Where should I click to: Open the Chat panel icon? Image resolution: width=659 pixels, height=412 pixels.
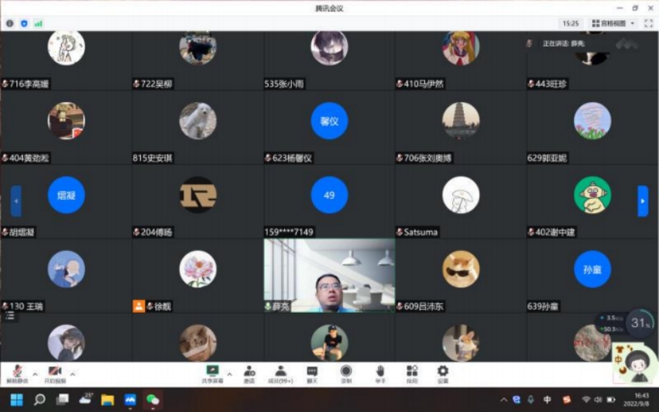coord(312,372)
